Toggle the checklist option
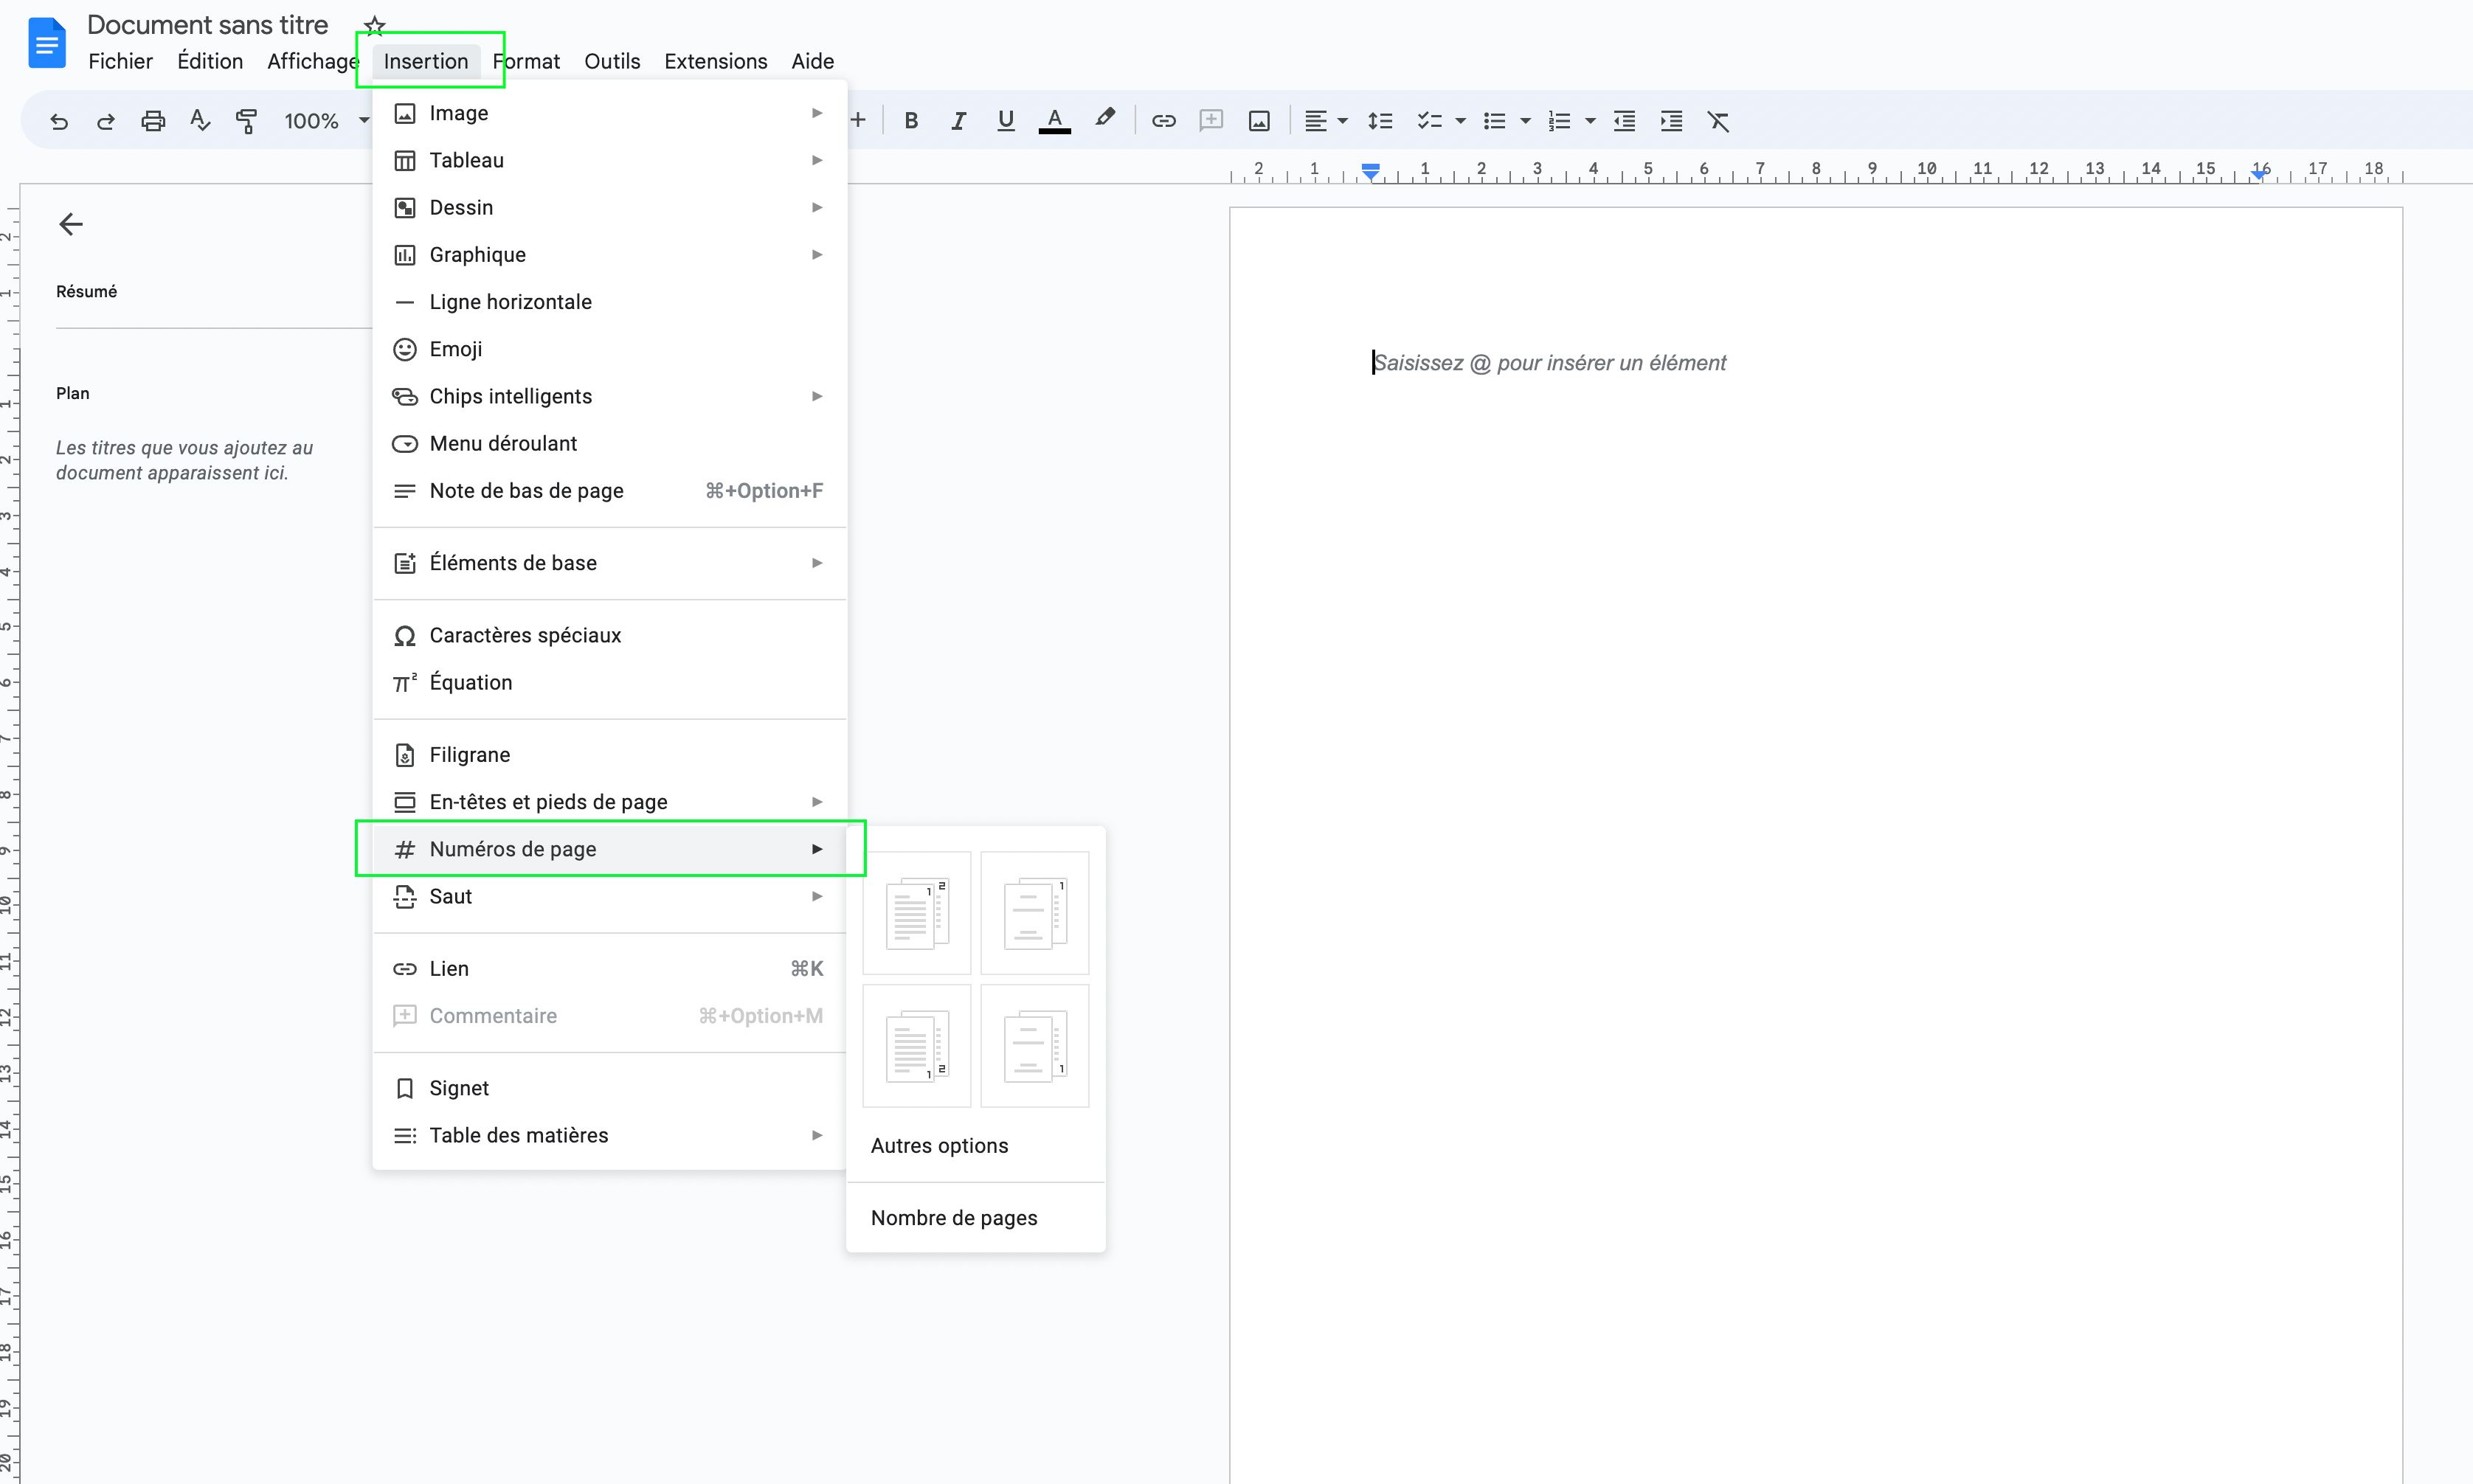Screen dimensions: 2473x1484 tap(1431, 120)
